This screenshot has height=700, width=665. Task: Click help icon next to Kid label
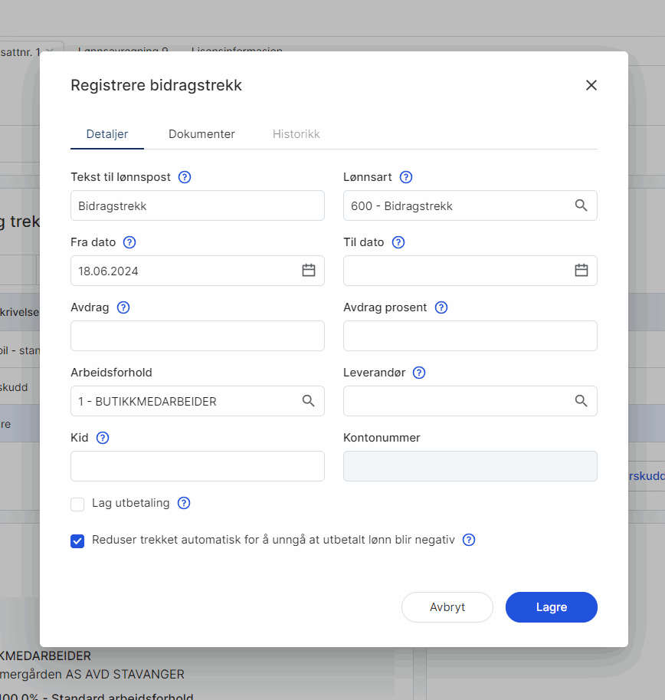click(103, 438)
